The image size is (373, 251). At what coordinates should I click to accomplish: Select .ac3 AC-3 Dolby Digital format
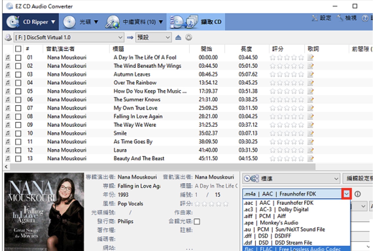296,209
